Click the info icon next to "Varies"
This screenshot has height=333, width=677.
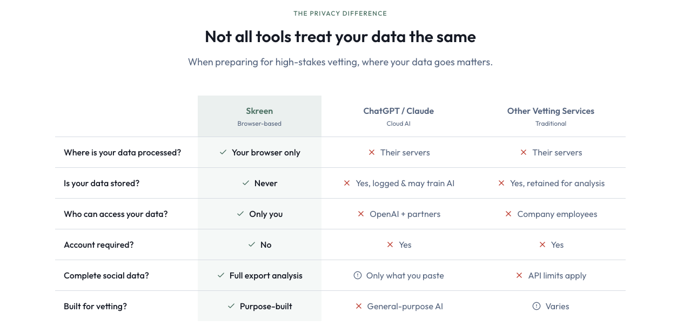click(537, 307)
